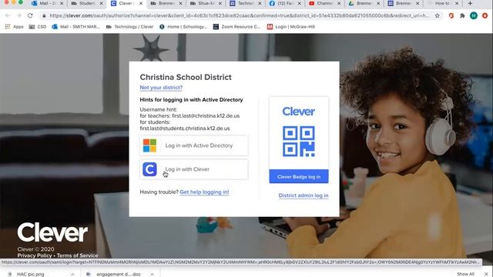This screenshot has height=277, width=493.
Task: Switch to the YouTube Channel tab
Action: 325,3
